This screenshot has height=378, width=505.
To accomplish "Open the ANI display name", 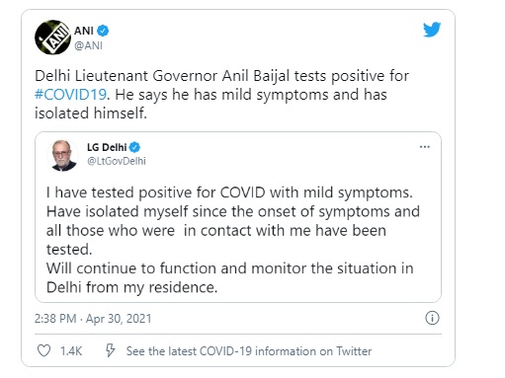I will click(84, 31).
